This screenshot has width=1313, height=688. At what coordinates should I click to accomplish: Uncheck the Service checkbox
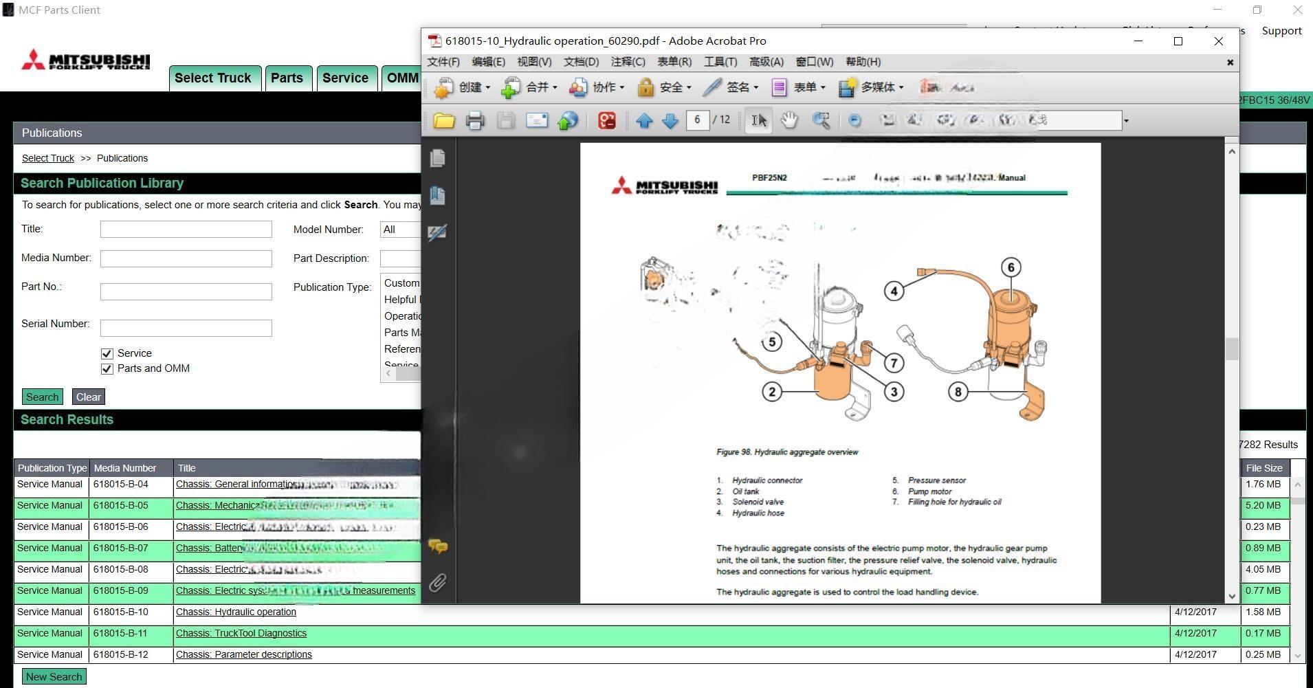pyautogui.click(x=107, y=353)
